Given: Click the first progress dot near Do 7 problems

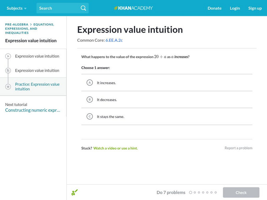Looking at the screenshot, I should pos(191,192).
